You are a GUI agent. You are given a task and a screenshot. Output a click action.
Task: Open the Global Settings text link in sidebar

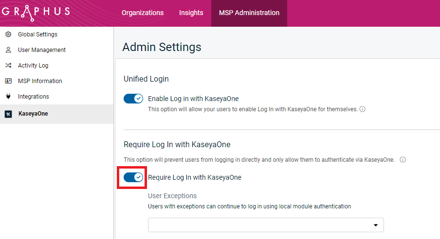(x=37, y=34)
